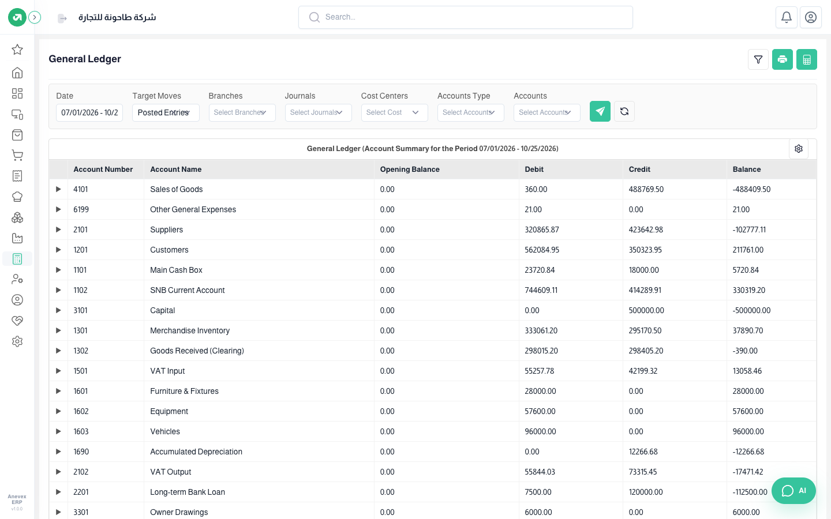Open the user profile menu
This screenshot has width=831, height=519.
[811, 17]
